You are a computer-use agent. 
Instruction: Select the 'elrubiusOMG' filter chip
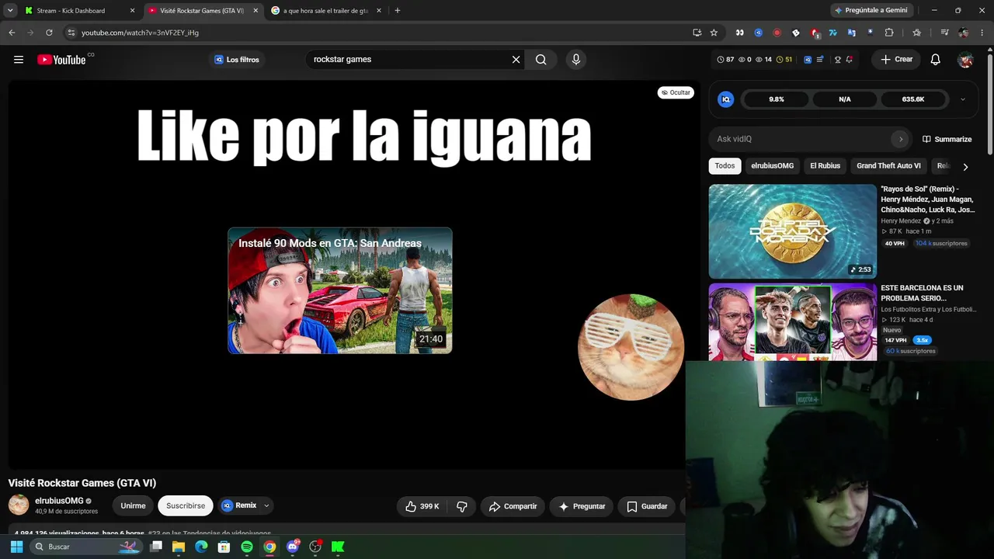coord(772,165)
